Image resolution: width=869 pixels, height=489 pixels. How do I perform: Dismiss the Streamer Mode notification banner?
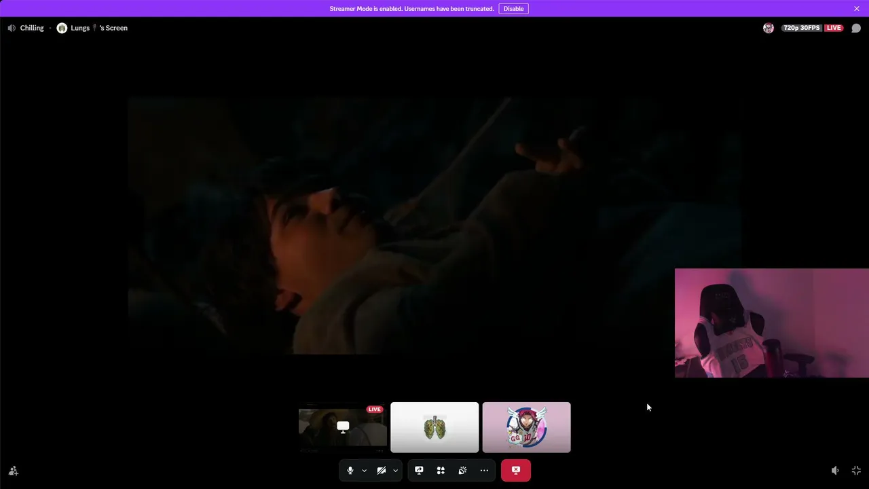coord(857,9)
